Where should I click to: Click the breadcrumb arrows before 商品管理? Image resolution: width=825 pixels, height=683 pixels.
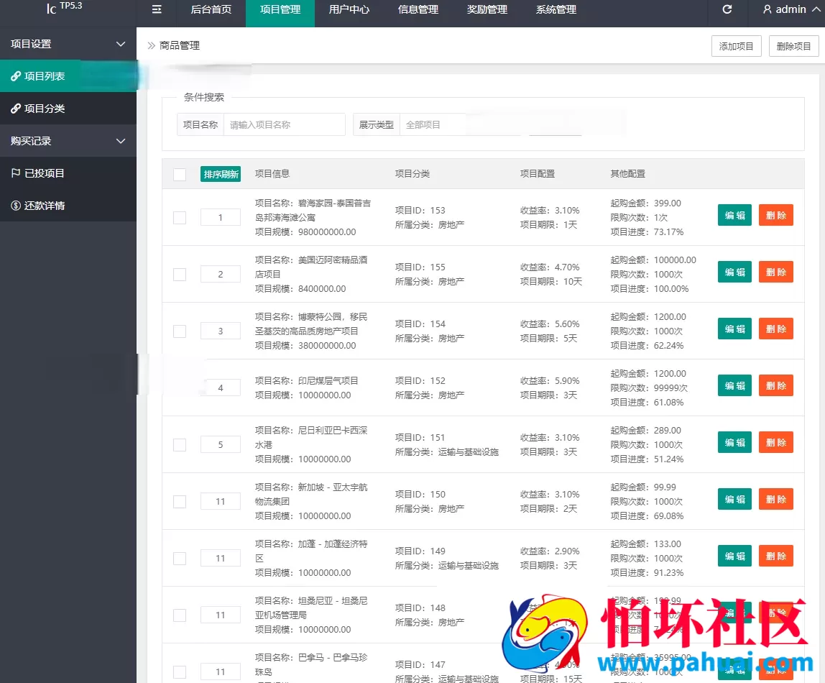[152, 46]
